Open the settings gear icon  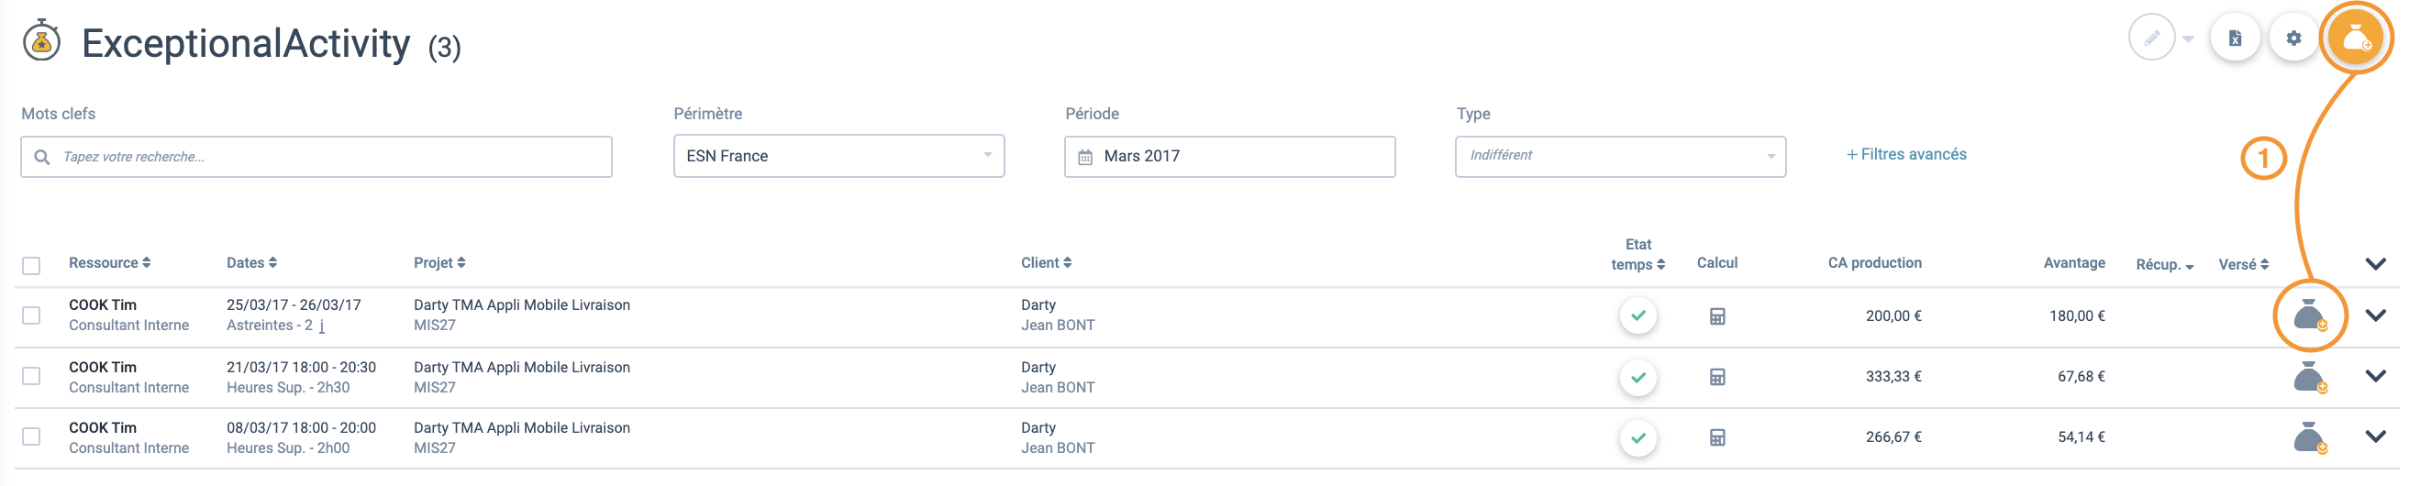tap(2294, 39)
